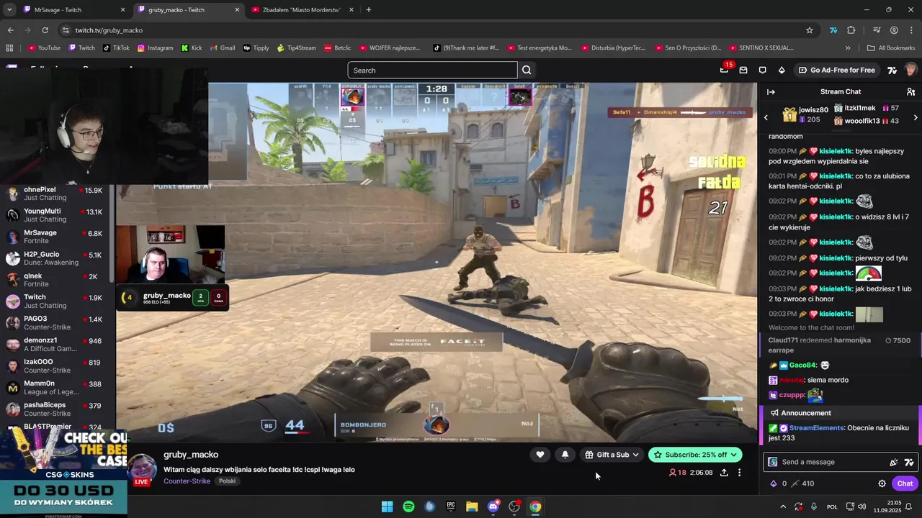Open the tab search dropdown arrow
The width and height of the screenshot is (922, 518).
tap(9, 10)
